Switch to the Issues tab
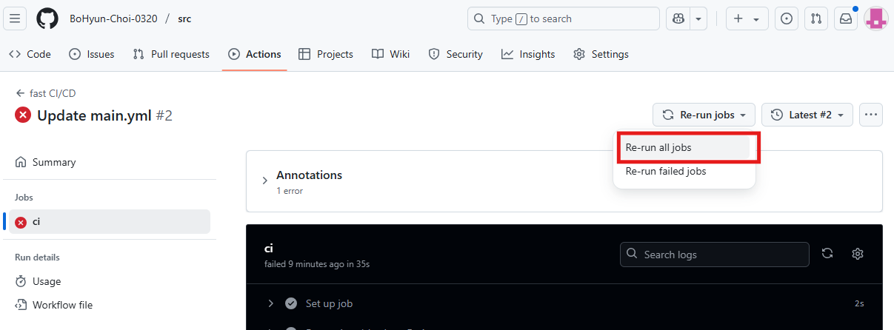The width and height of the screenshot is (894, 330). (x=91, y=54)
